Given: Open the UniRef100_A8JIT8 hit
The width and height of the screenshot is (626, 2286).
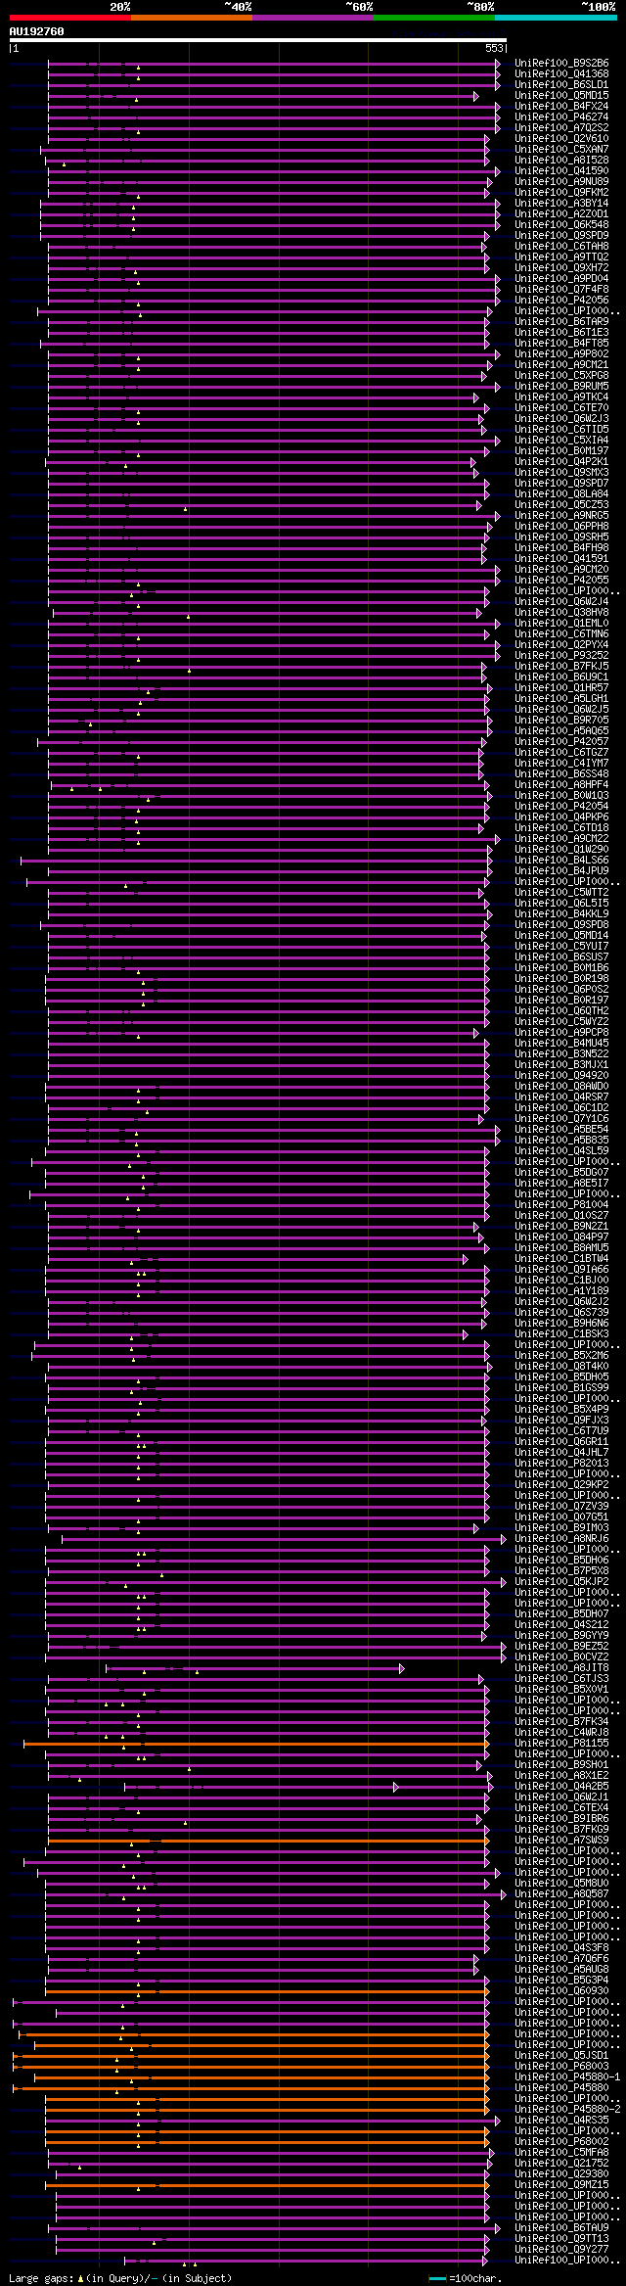Looking at the screenshot, I should tap(561, 1668).
